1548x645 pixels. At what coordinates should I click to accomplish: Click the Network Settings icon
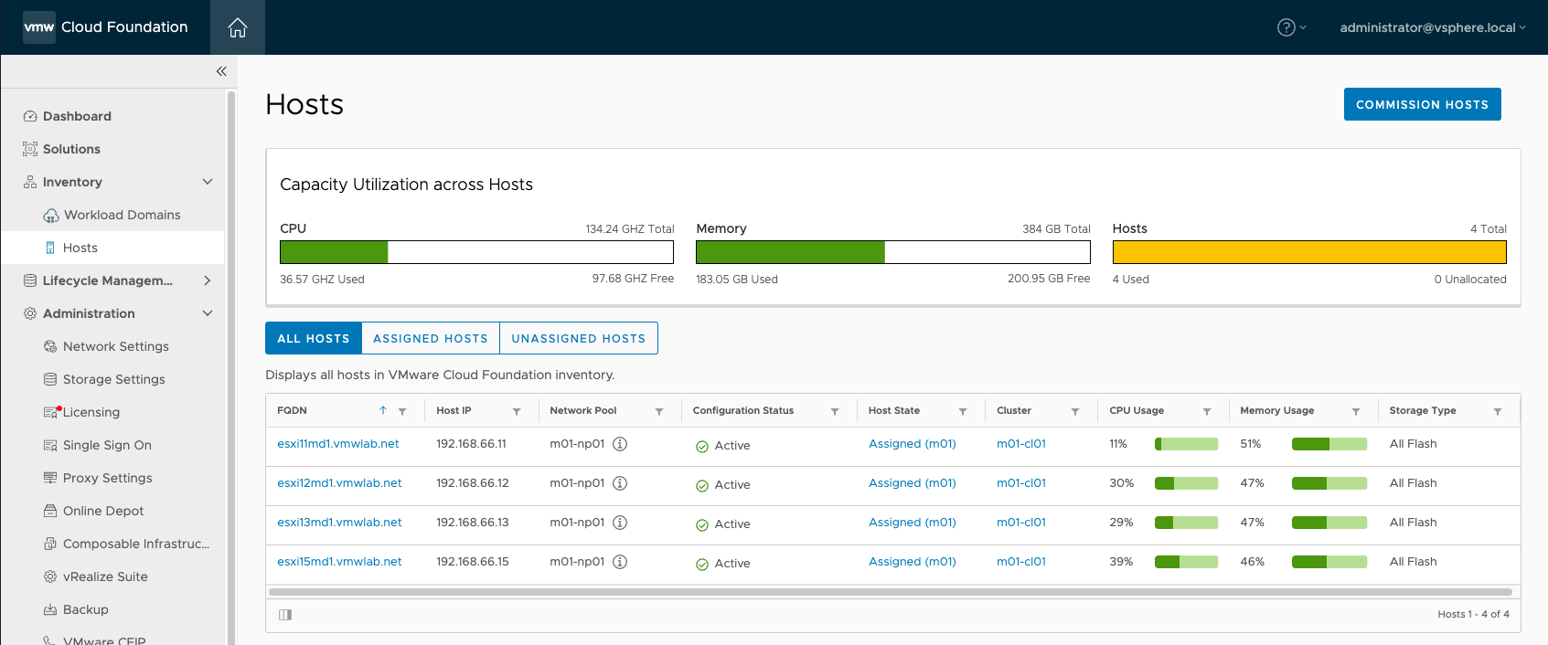tap(50, 346)
